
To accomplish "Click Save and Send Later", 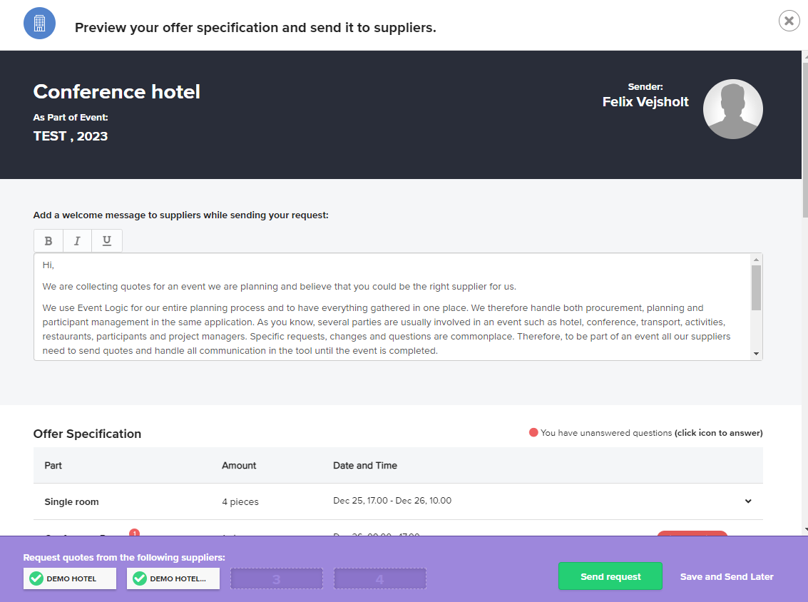I will (727, 577).
